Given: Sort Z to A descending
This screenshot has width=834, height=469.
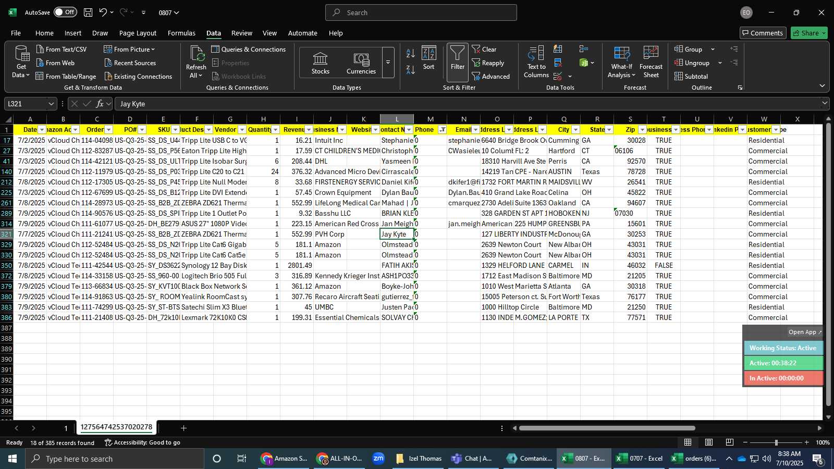Looking at the screenshot, I should tap(410, 69).
